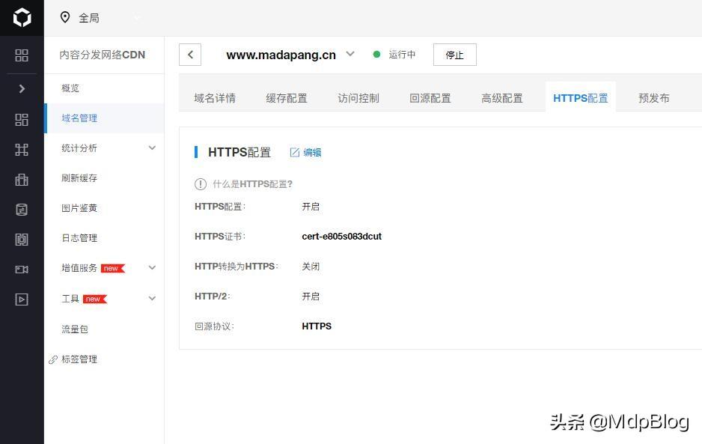
Task: Switch to the 回源配置 tab
Action: point(430,98)
